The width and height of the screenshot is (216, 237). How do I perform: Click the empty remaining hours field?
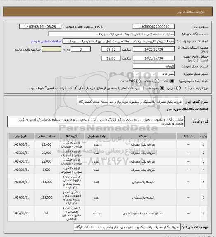click(x=52, y=49)
